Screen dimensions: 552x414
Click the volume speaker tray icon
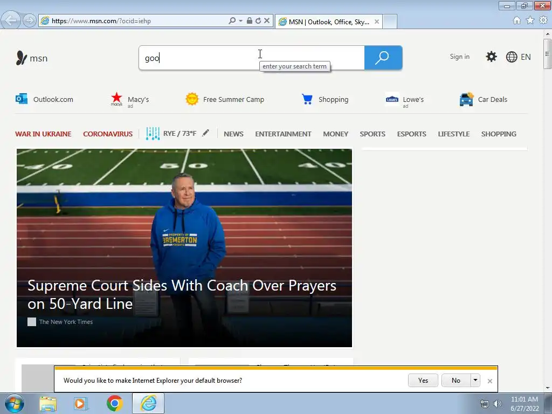pyautogui.click(x=498, y=404)
